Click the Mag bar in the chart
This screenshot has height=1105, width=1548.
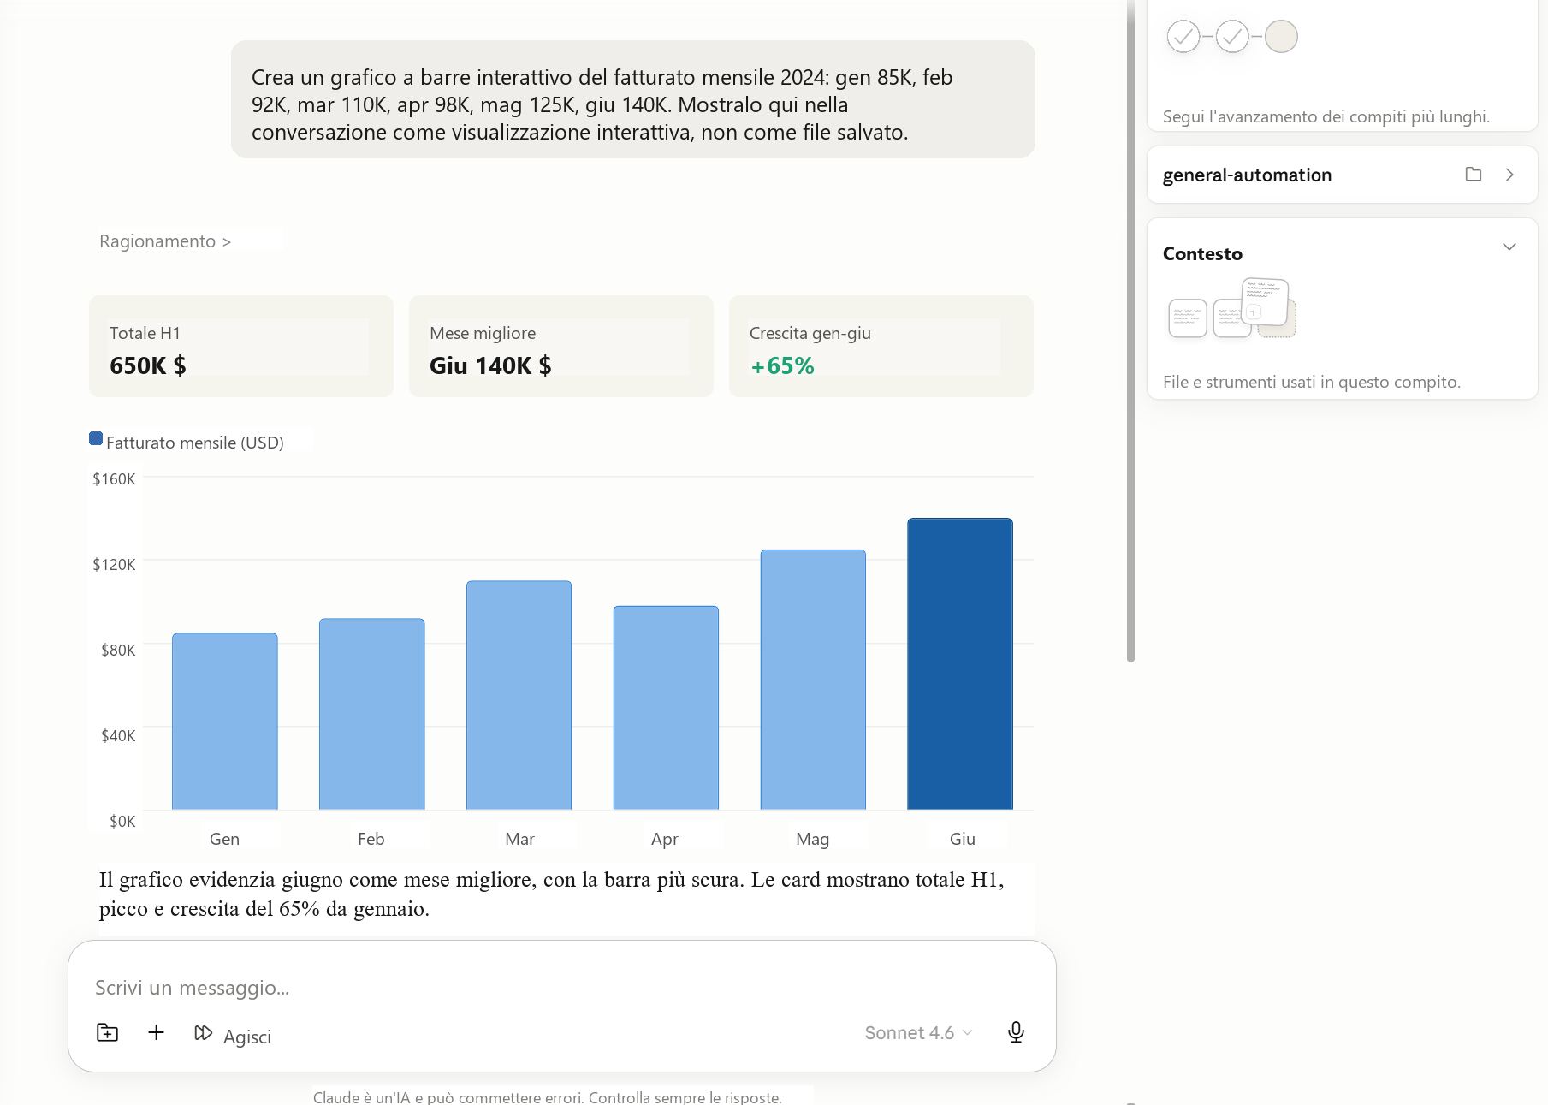813,679
